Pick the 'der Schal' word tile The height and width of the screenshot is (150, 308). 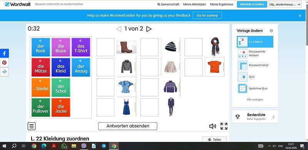click(x=61, y=87)
